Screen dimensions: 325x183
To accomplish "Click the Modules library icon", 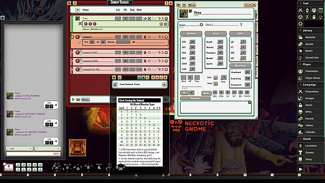I will [x=301, y=37].
